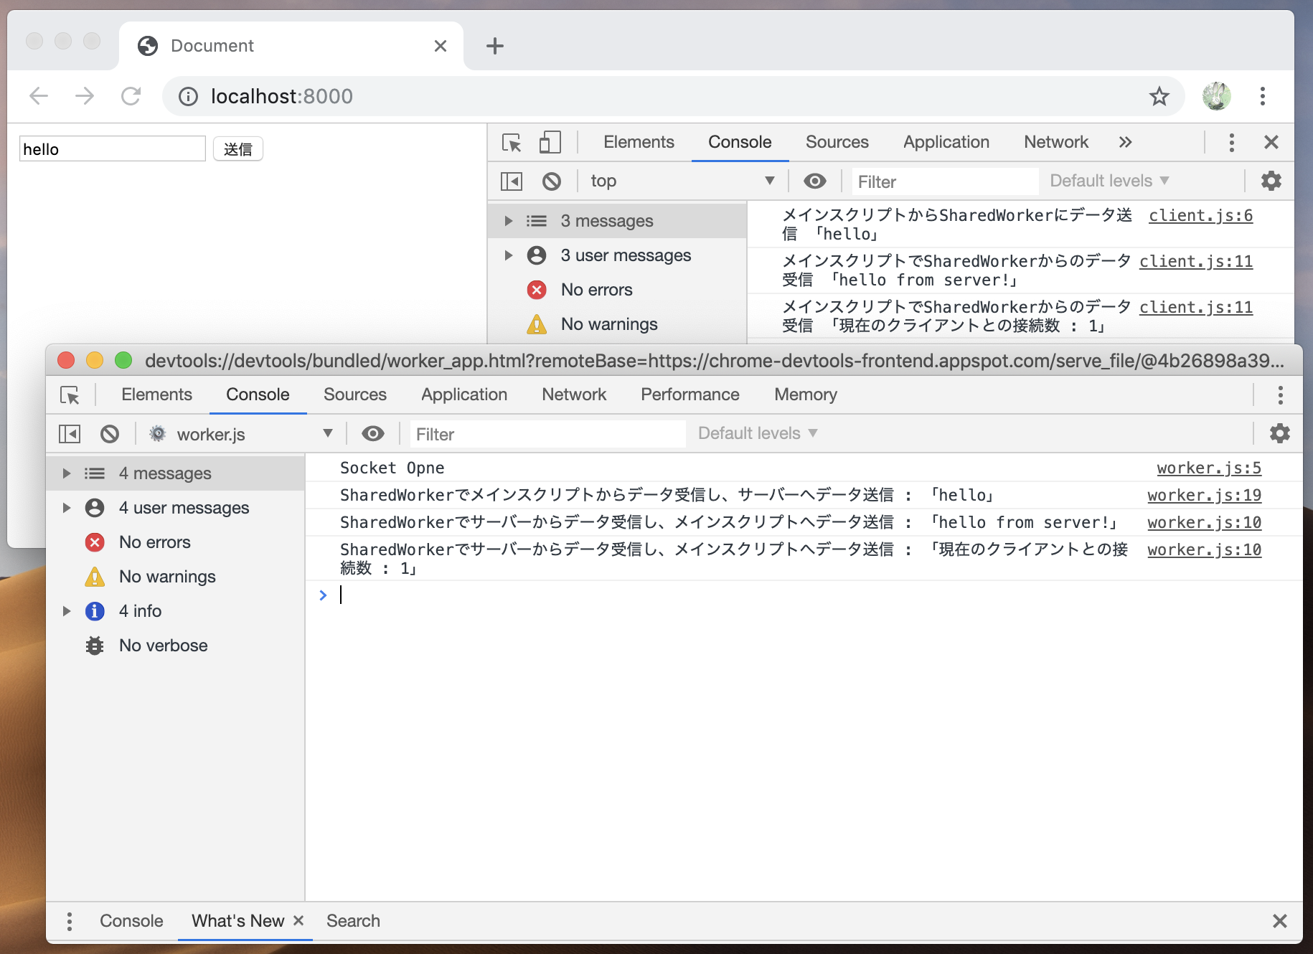Screen dimensions: 1313x954
Task: Switch to the drawer Search tab
Action: tap(353, 921)
